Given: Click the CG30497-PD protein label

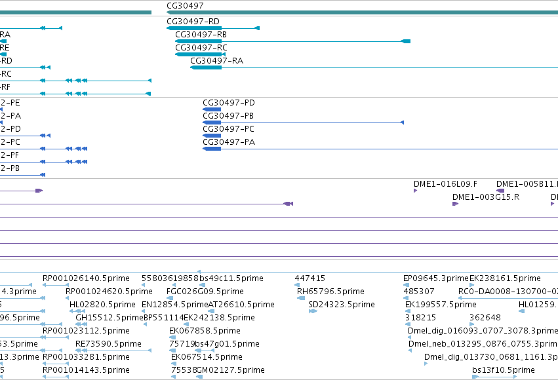Looking at the screenshot, I should pos(229,103).
